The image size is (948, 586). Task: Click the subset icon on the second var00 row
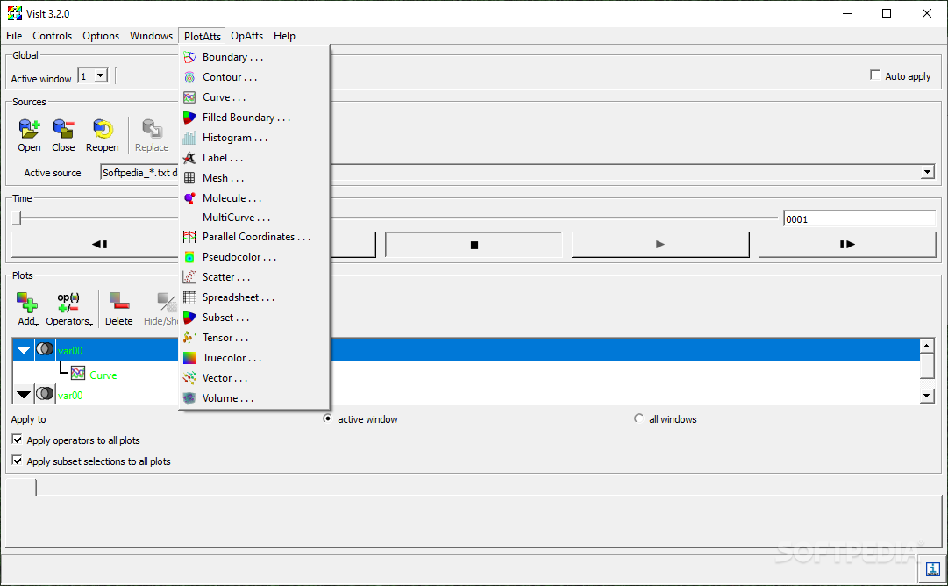click(x=45, y=394)
